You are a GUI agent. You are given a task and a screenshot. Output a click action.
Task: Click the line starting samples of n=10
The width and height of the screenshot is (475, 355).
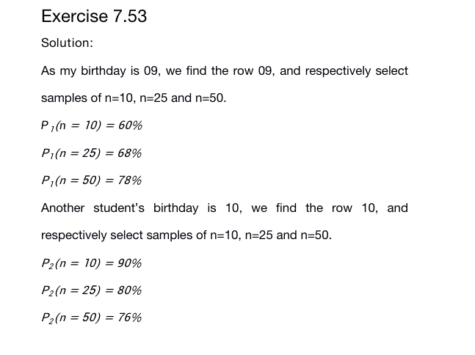[134, 98]
